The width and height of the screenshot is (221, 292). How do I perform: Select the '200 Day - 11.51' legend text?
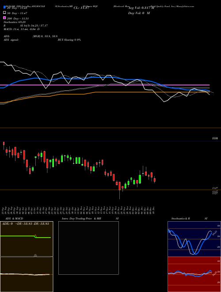[x=18, y=19]
